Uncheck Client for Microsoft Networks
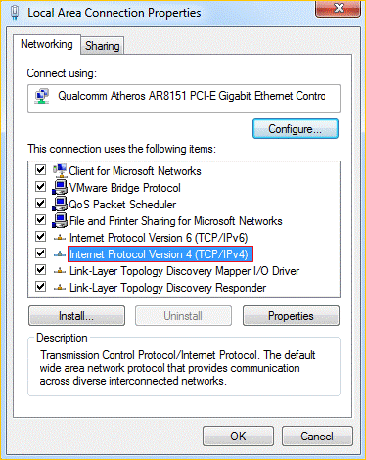This screenshot has width=366, height=460. pyautogui.click(x=40, y=170)
